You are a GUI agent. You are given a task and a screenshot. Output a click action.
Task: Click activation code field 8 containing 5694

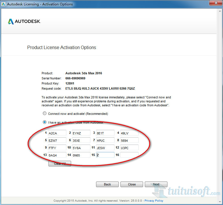pyautogui.click(x=129, y=140)
